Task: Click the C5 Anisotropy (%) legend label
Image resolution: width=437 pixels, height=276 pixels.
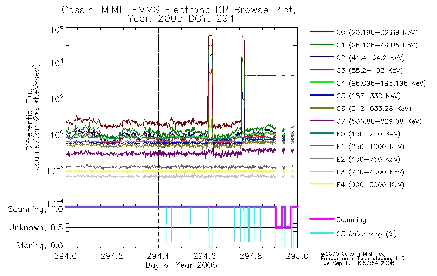Action: (x=366, y=234)
